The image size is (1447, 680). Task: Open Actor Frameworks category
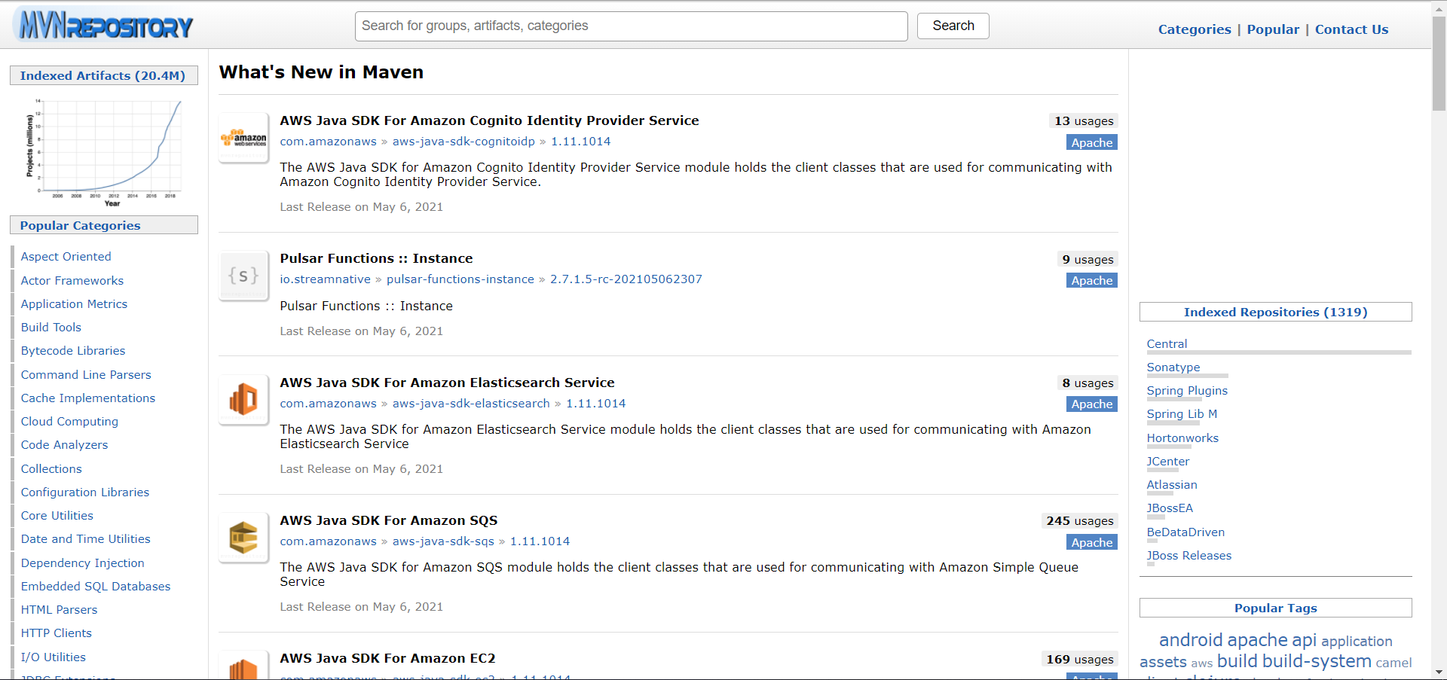[x=72, y=281]
